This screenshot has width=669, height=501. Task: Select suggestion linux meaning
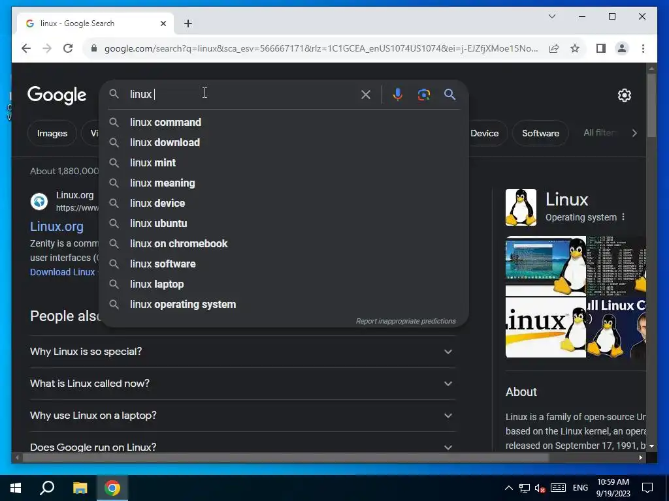click(284, 183)
